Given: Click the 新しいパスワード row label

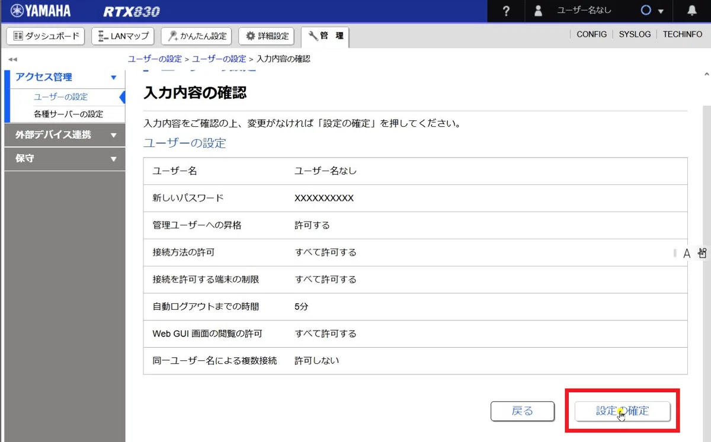Looking at the screenshot, I should point(188,198).
